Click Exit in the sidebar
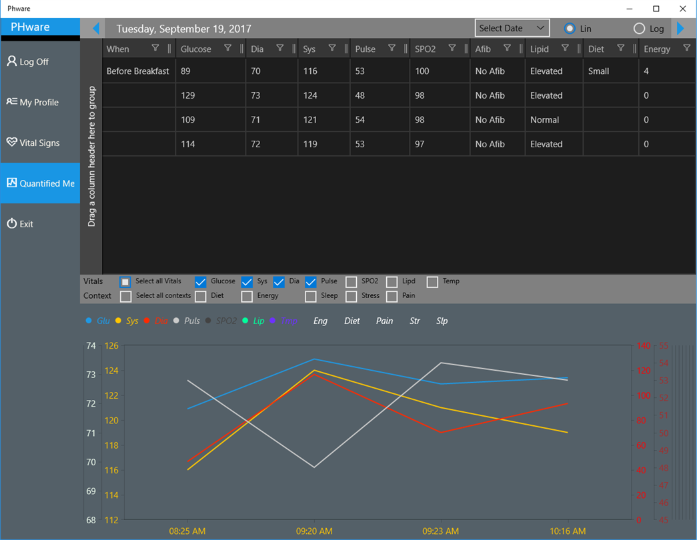 tap(40, 223)
